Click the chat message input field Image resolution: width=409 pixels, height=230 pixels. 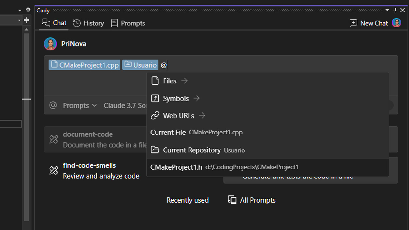221,75
